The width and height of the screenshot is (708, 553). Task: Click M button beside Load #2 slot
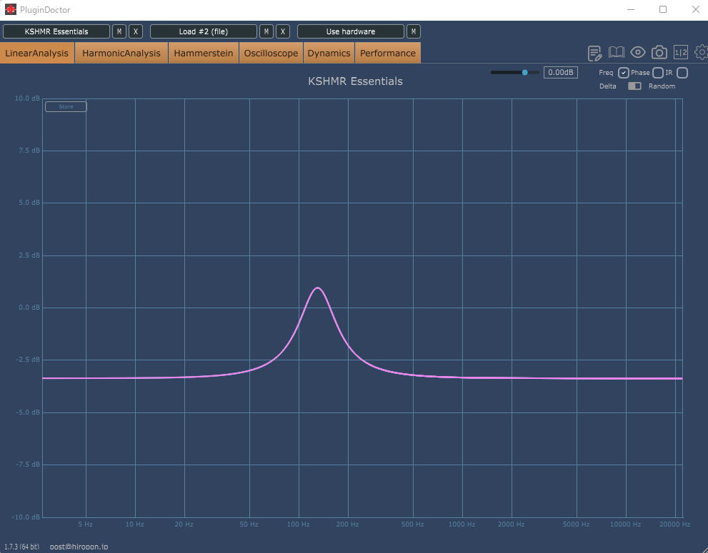point(266,31)
